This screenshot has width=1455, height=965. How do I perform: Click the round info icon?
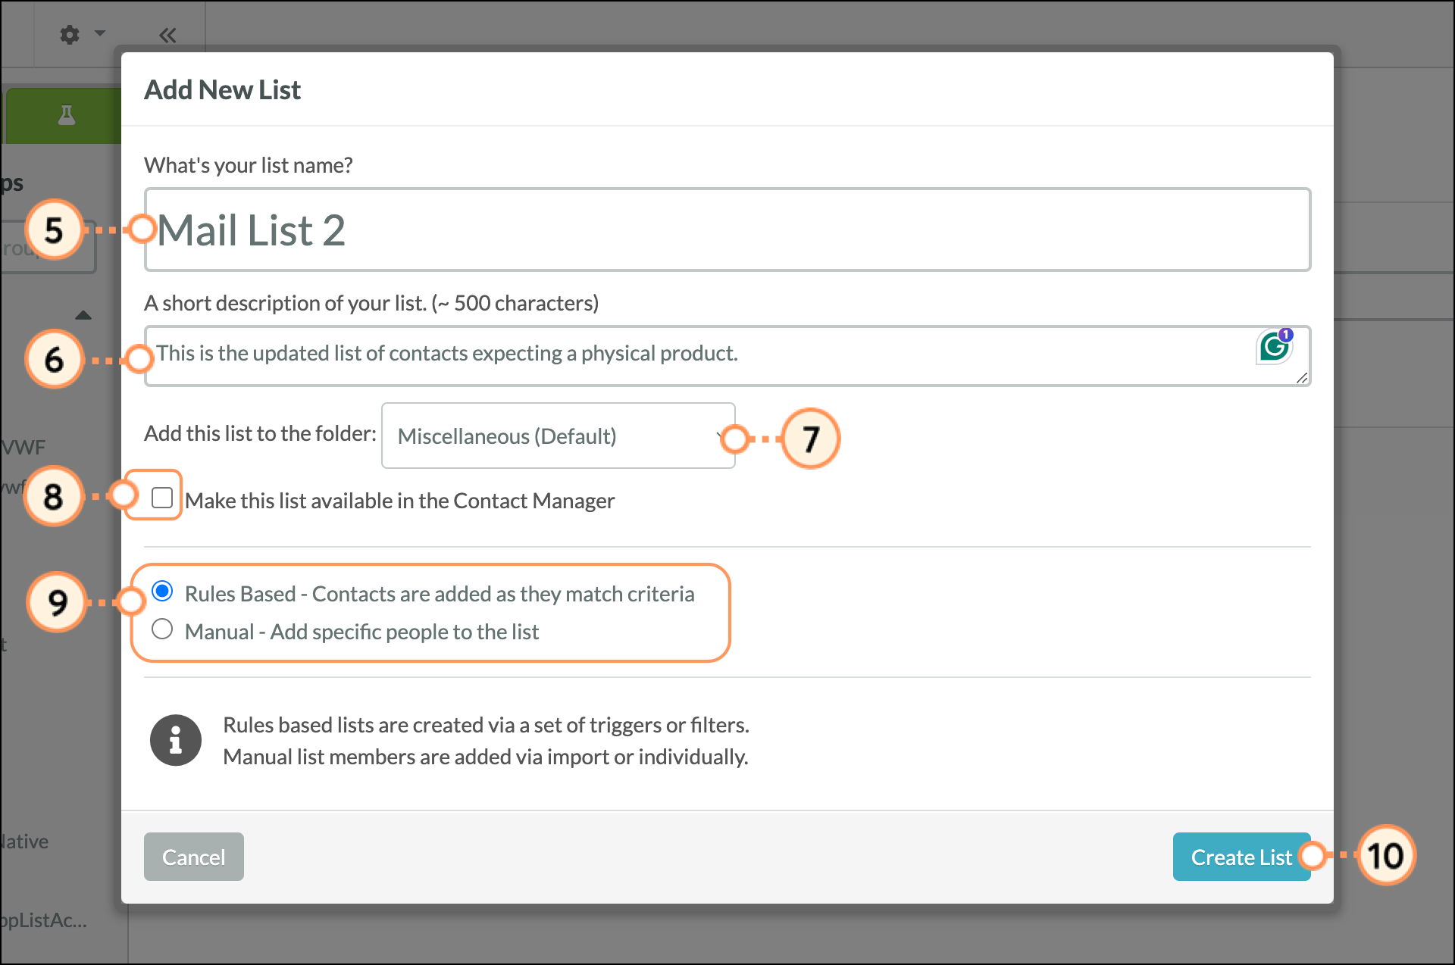[175, 740]
